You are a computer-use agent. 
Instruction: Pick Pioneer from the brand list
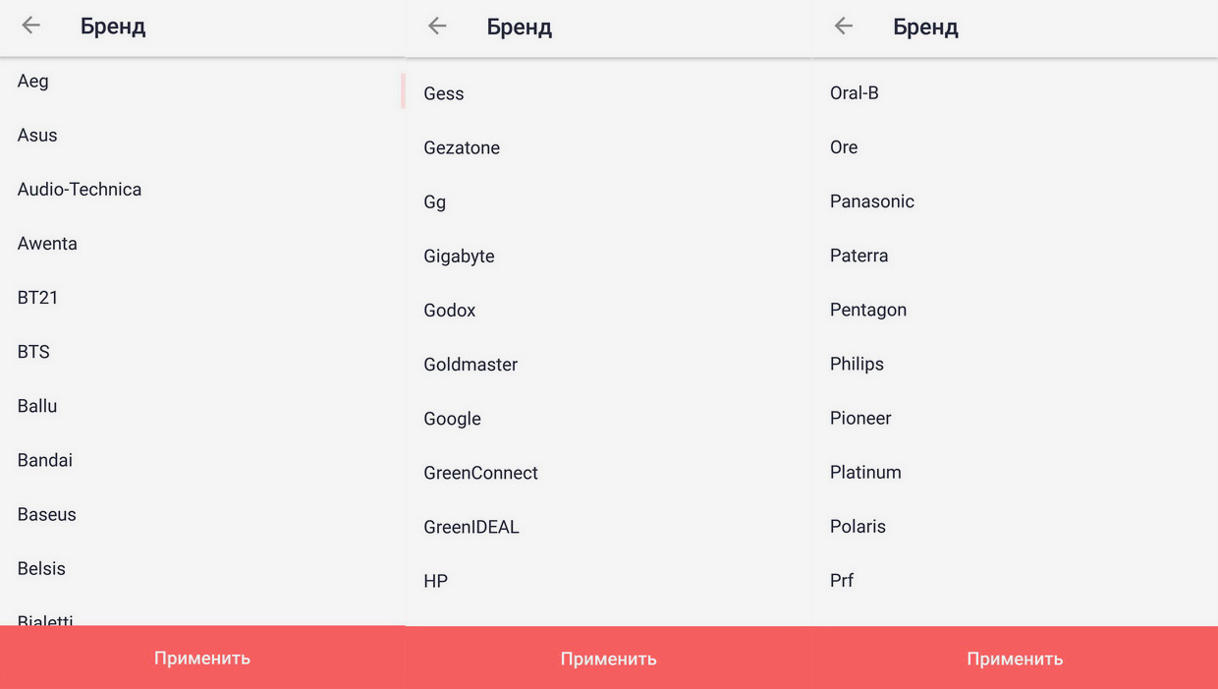pyautogui.click(x=860, y=418)
